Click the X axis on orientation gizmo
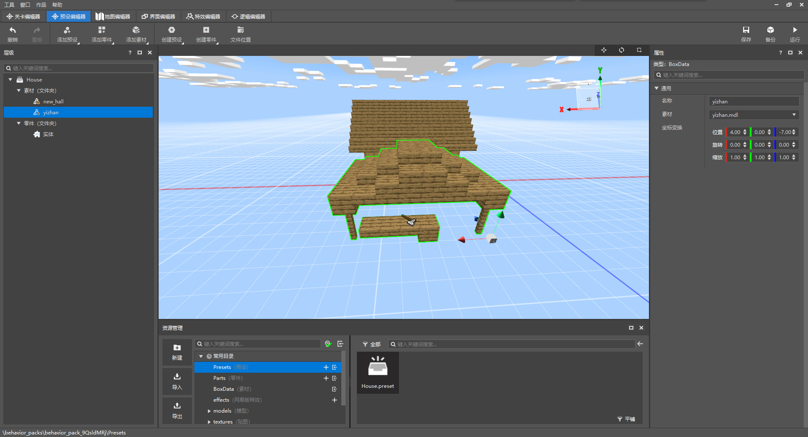Image resolution: width=808 pixels, height=437 pixels. click(x=562, y=110)
